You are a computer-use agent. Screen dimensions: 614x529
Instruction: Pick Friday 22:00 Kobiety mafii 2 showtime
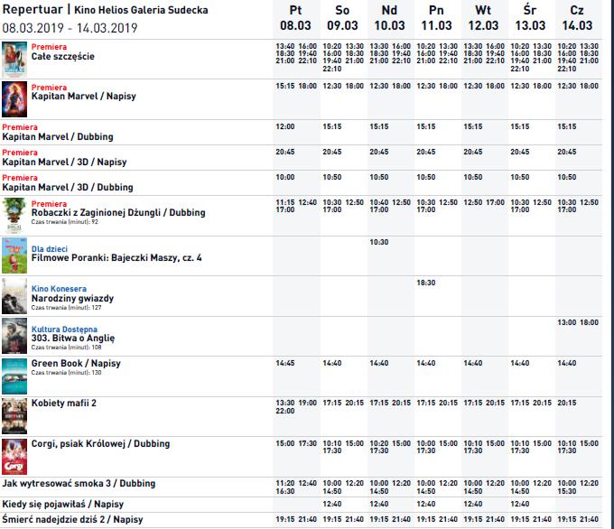(x=285, y=411)
